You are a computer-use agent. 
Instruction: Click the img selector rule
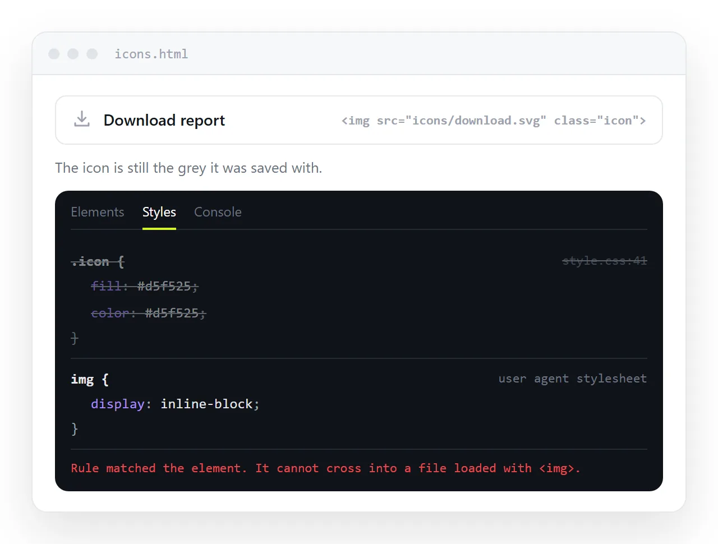pyautogui.click(x=90, y=380)
